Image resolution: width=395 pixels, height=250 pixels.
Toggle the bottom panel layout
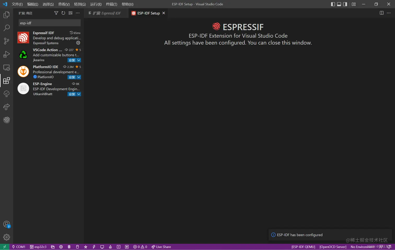pyautogui.click(x=339, y=4)
